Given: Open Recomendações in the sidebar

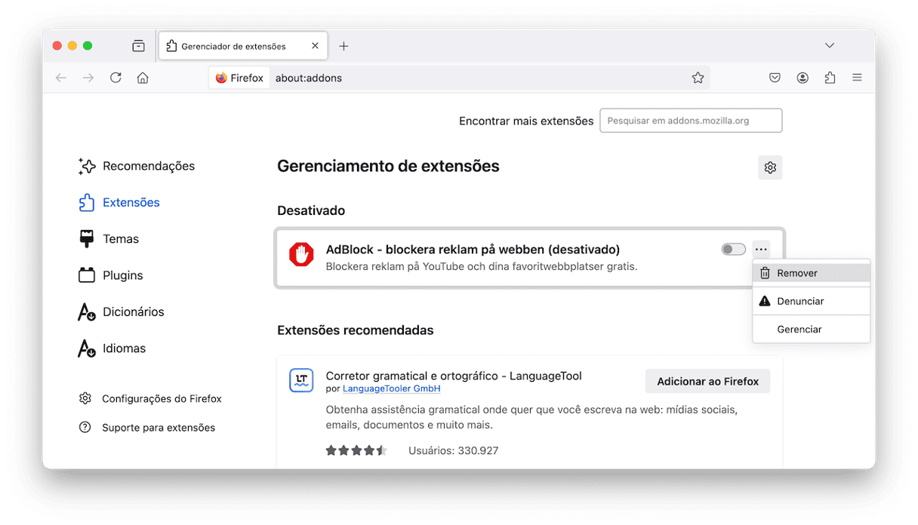Looking at the screenshot, I should click(x=137, y=166).
